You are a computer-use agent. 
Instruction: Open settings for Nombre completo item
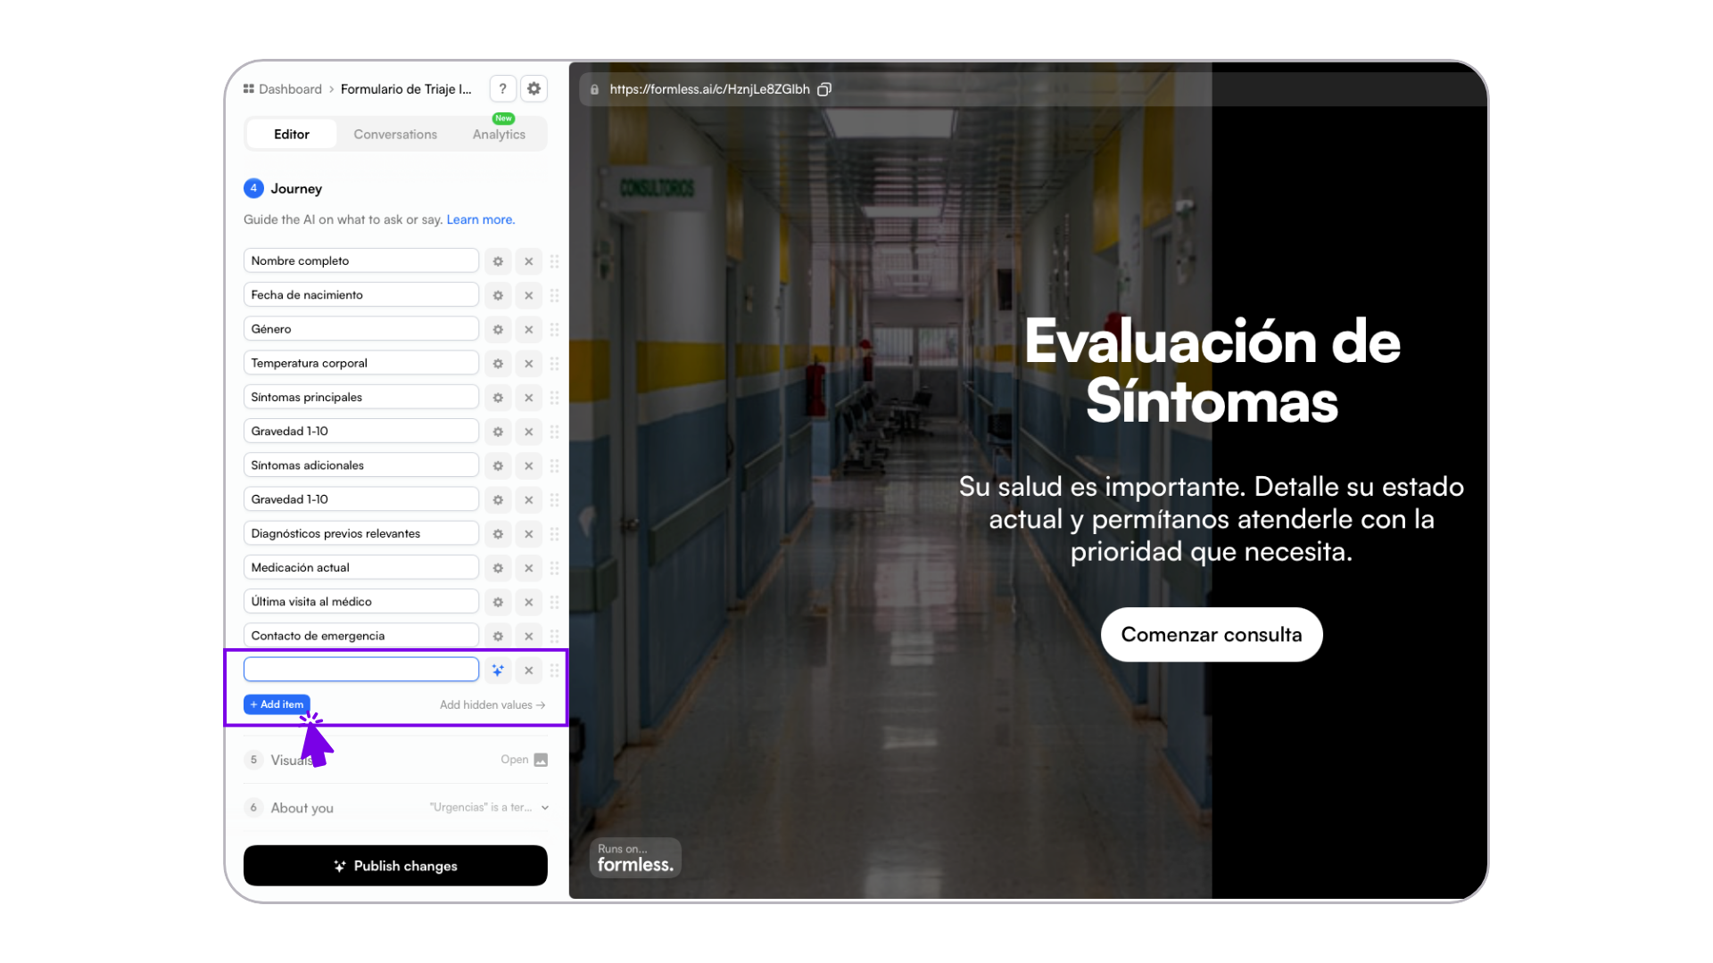click(498, 261)
